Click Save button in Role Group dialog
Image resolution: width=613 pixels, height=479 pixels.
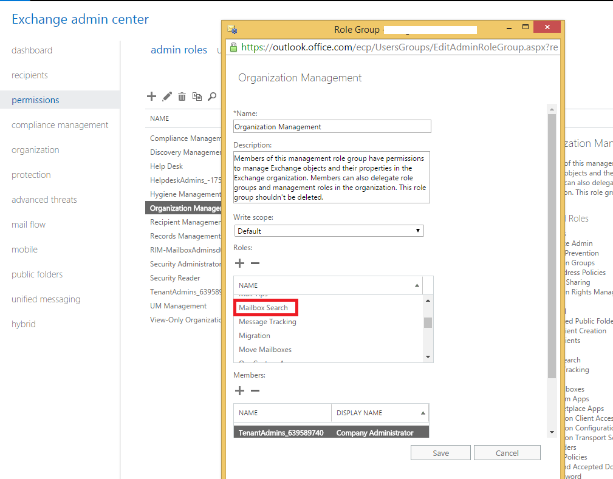click(x=440, y=453)
